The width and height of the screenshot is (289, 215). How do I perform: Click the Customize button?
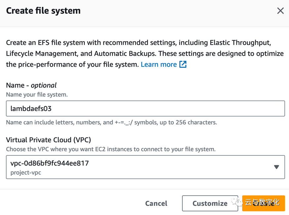210,203
